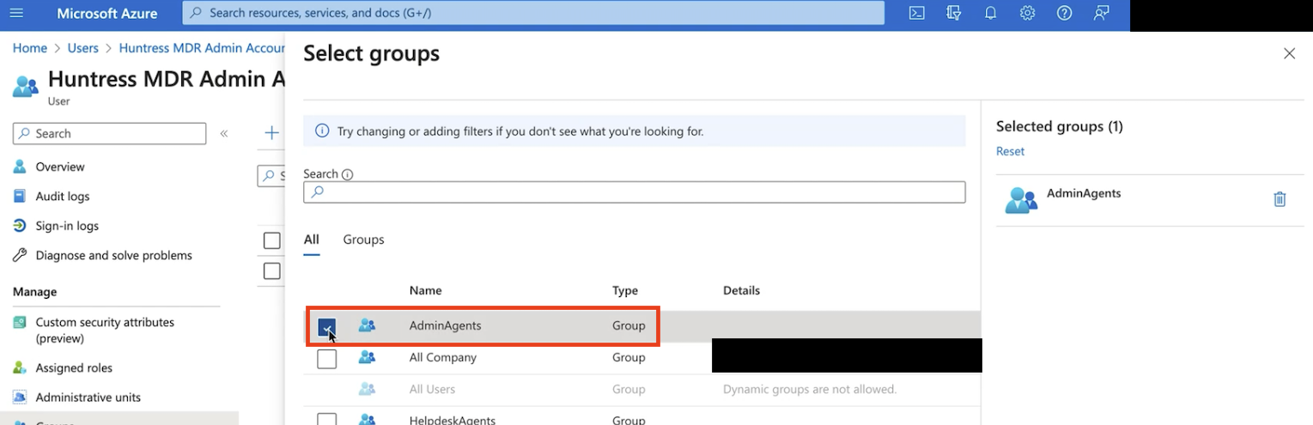This screenshot has height=425, width=1313.
Task: Tick the second checkbox in background list
Action: [x=272, y=271]
